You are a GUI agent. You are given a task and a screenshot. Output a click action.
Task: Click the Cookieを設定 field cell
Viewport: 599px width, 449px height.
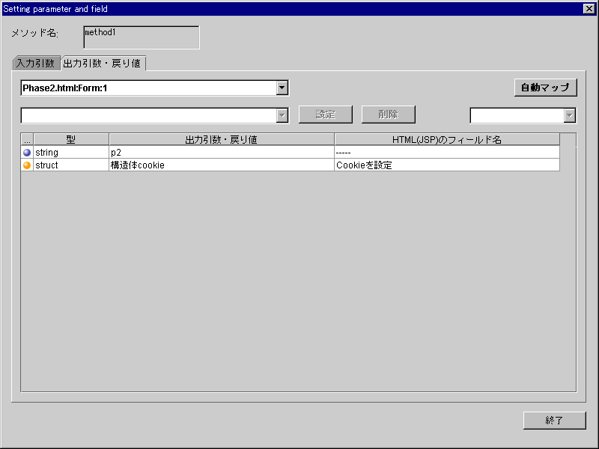pyautogui.click(x=446, y=165)
